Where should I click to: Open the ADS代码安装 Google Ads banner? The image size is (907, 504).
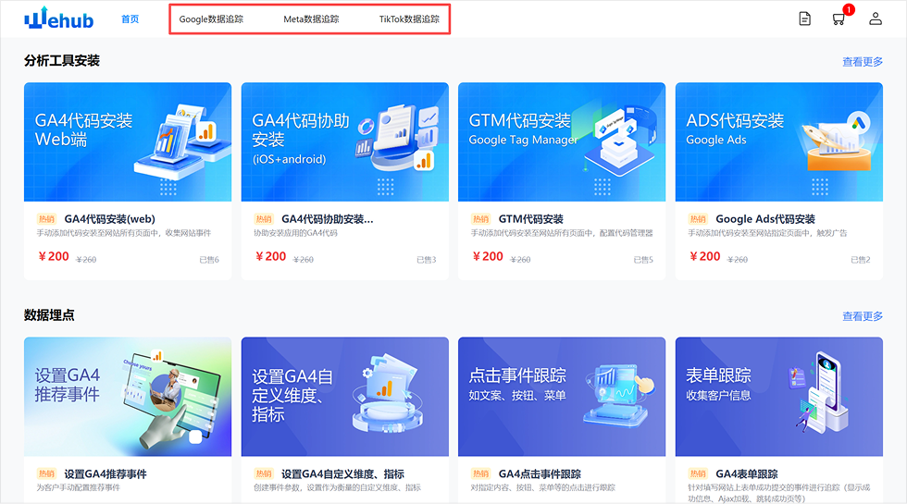pyautogui.click(x=778, y=141)
